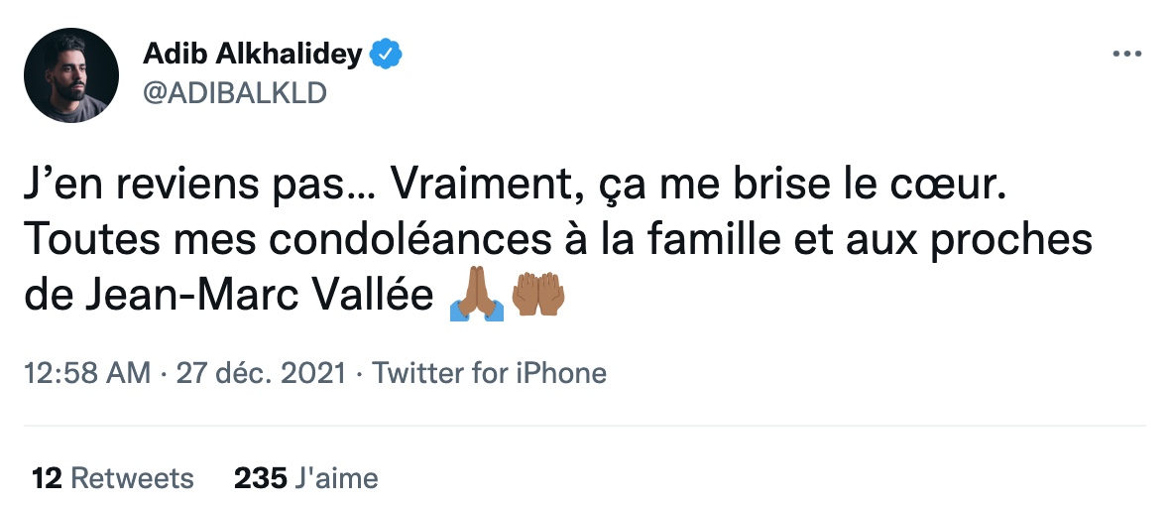Image resolution: width=1170 pixels, height=508 pixels.
Task: Select the retweet count number 12
Action: [47, 478]
